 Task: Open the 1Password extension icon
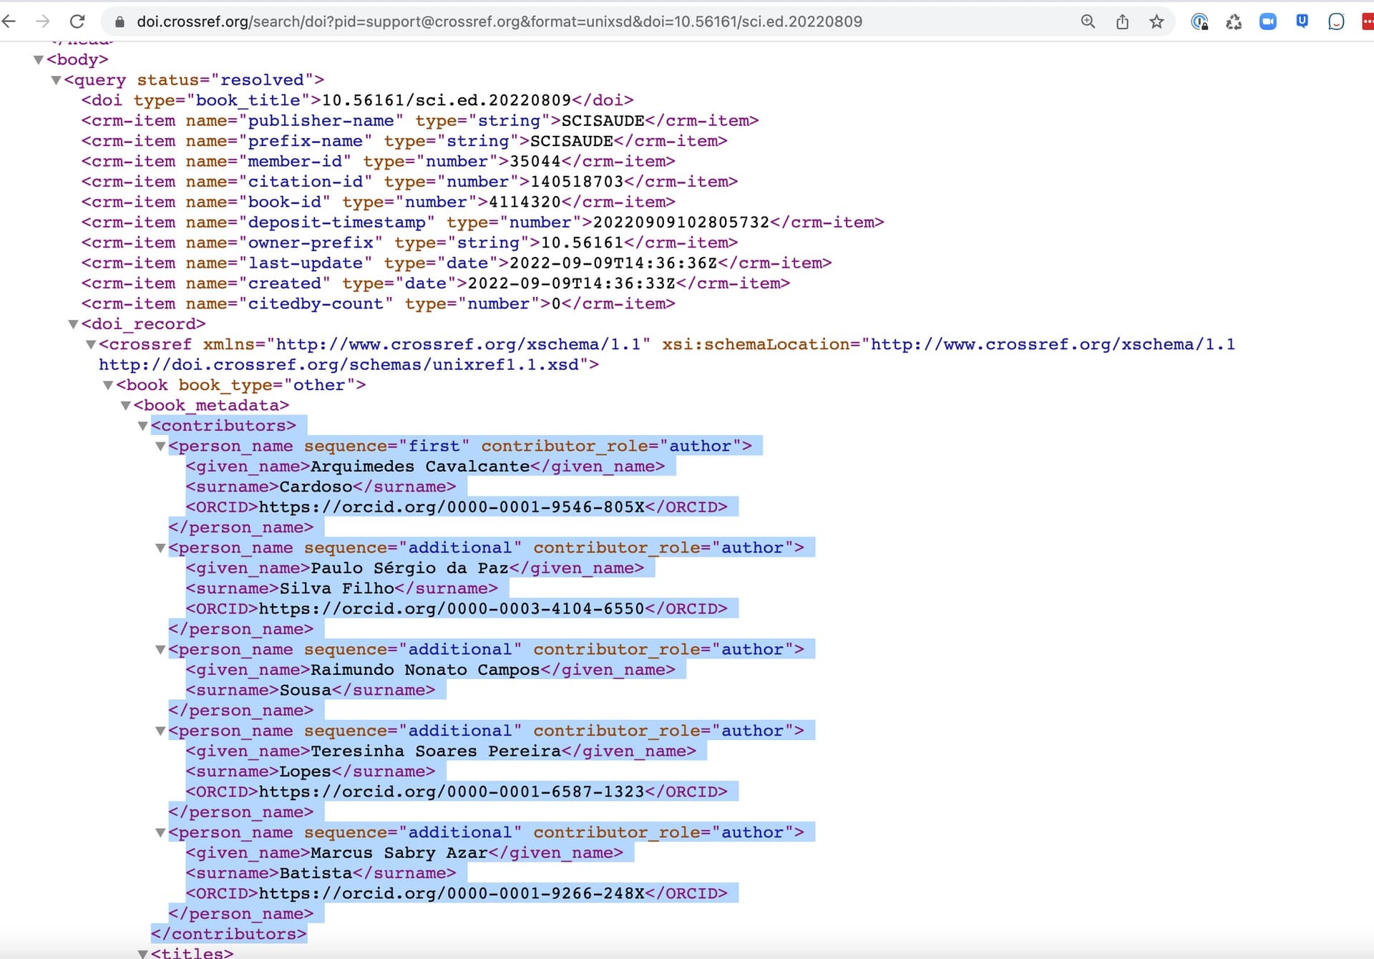pos(1199,21)
